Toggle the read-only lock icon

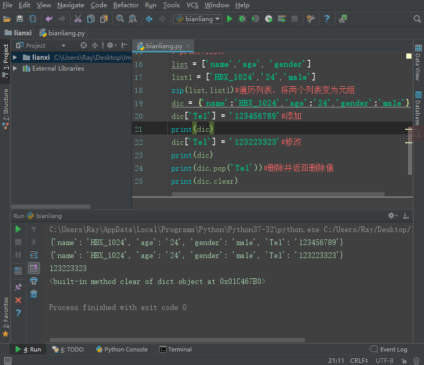[x=404, y=361]
